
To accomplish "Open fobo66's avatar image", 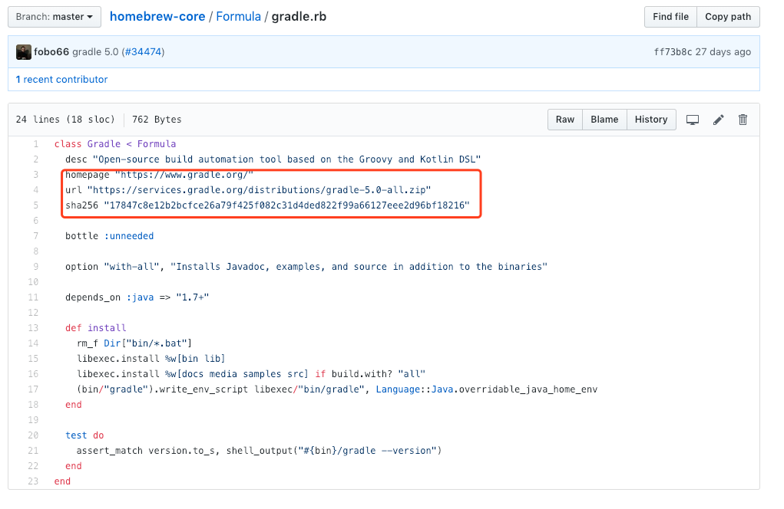I will coord(24,52).
